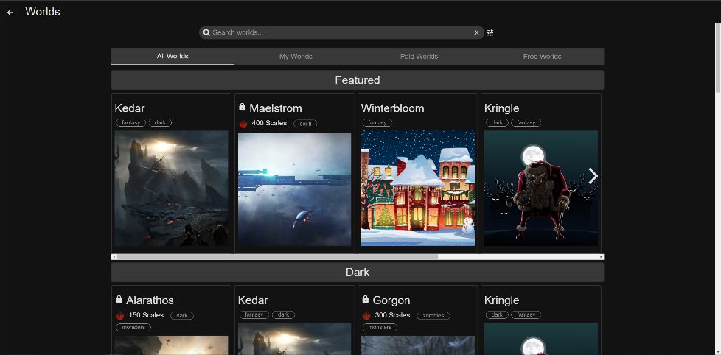The height and width of the screenshot is (355, 721).
Task: Click the Featured Kringle title
Action: (501, 108)
